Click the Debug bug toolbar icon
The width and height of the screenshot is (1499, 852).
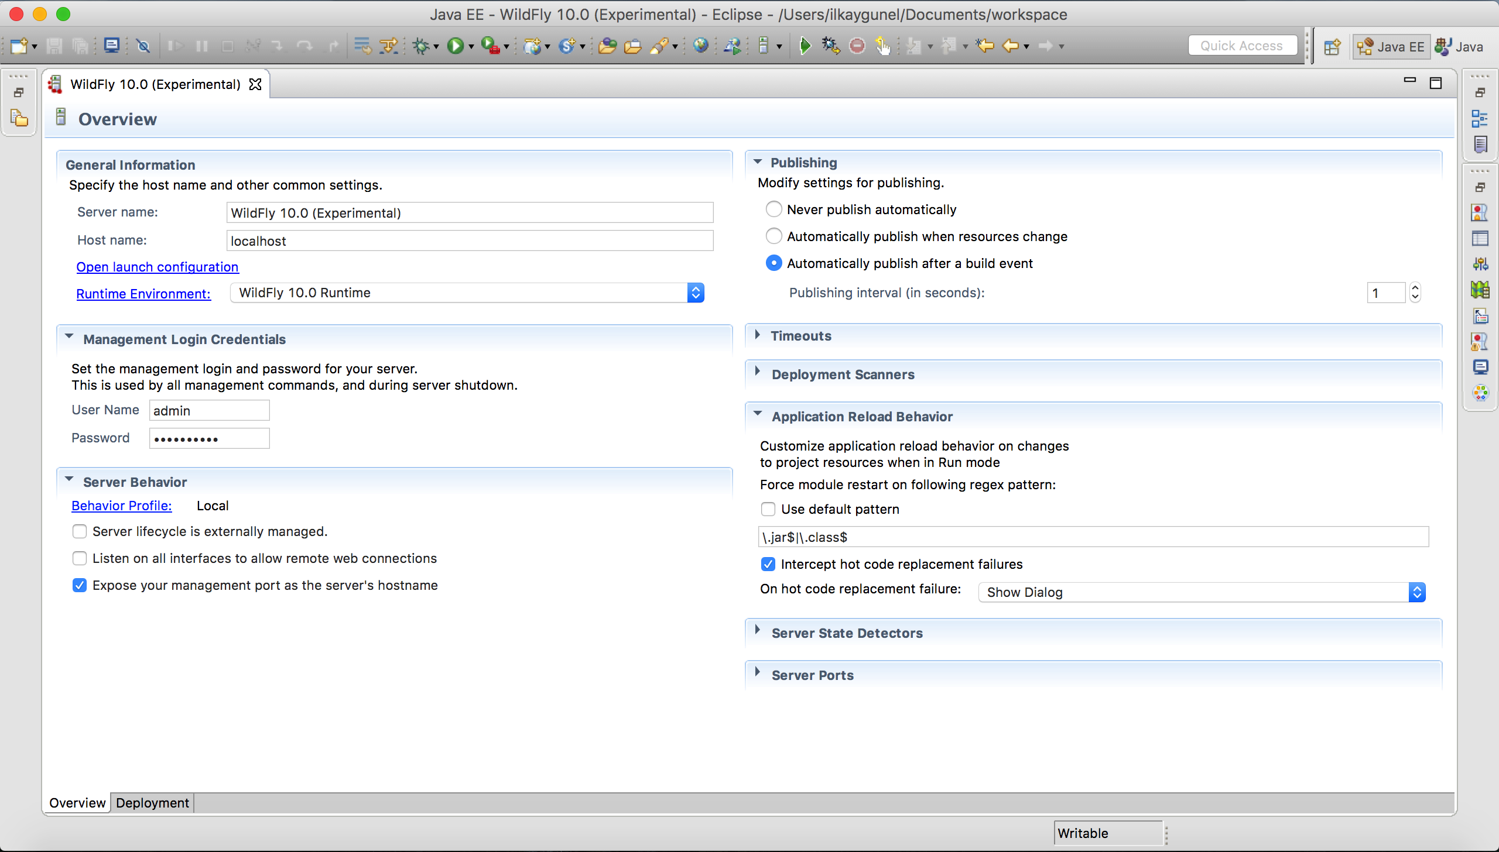coord(421,46)
